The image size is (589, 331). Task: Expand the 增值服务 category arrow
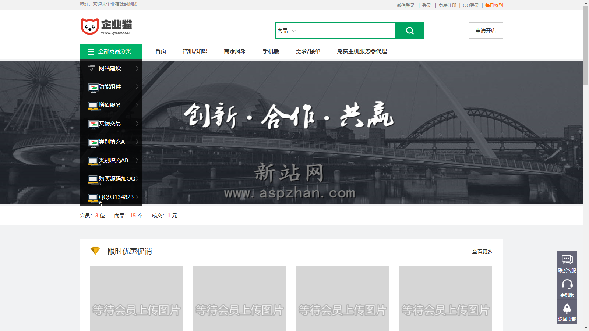(x=137, y=105)
